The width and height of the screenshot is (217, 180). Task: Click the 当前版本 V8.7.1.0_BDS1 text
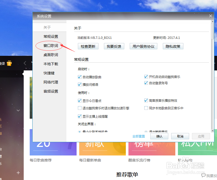[95, 38]
